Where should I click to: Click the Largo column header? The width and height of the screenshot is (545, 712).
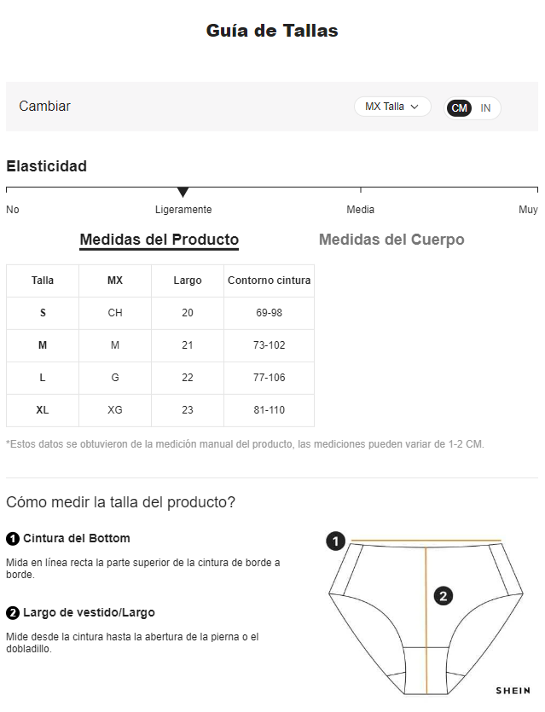pyautogui.click(x=188, y=281)
